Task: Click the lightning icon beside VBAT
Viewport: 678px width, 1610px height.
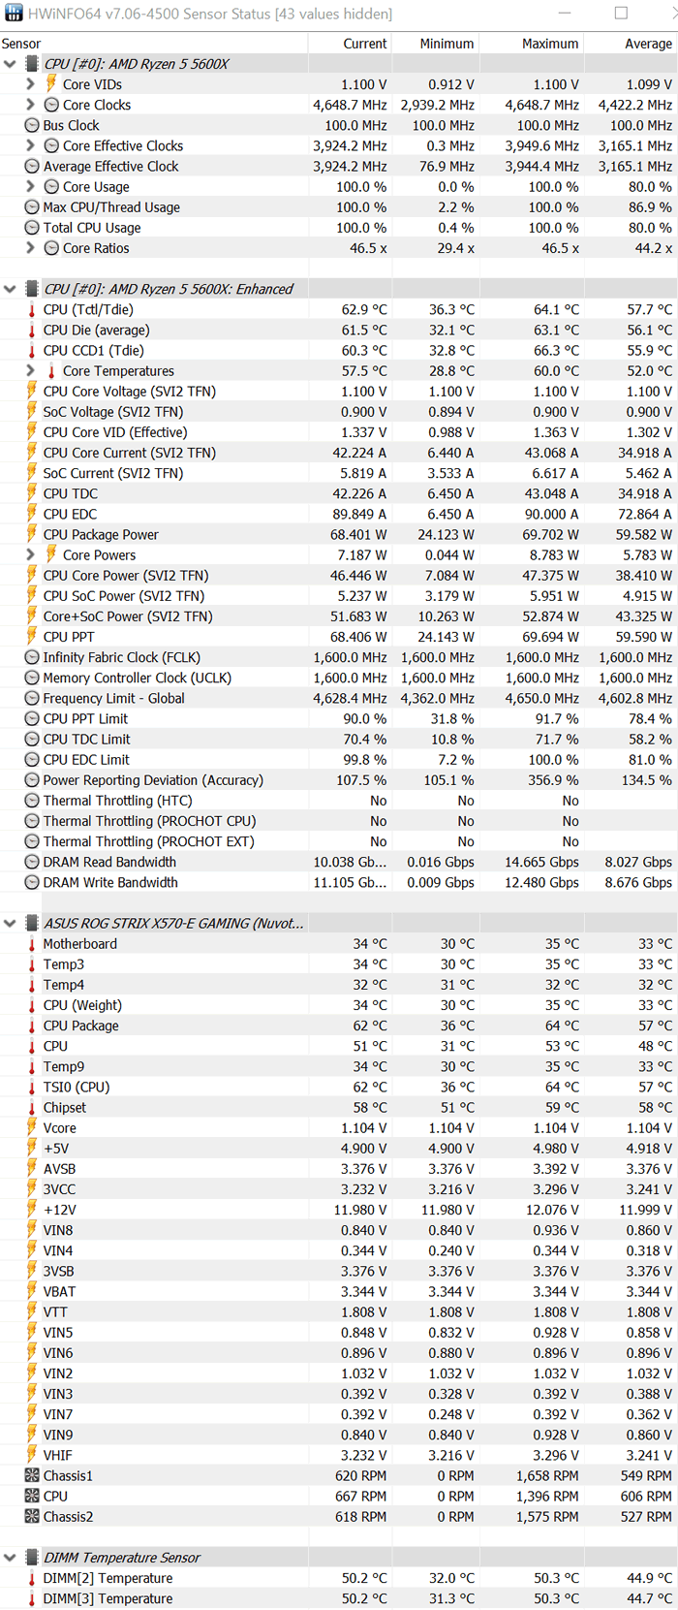Action: point(32,1292)
